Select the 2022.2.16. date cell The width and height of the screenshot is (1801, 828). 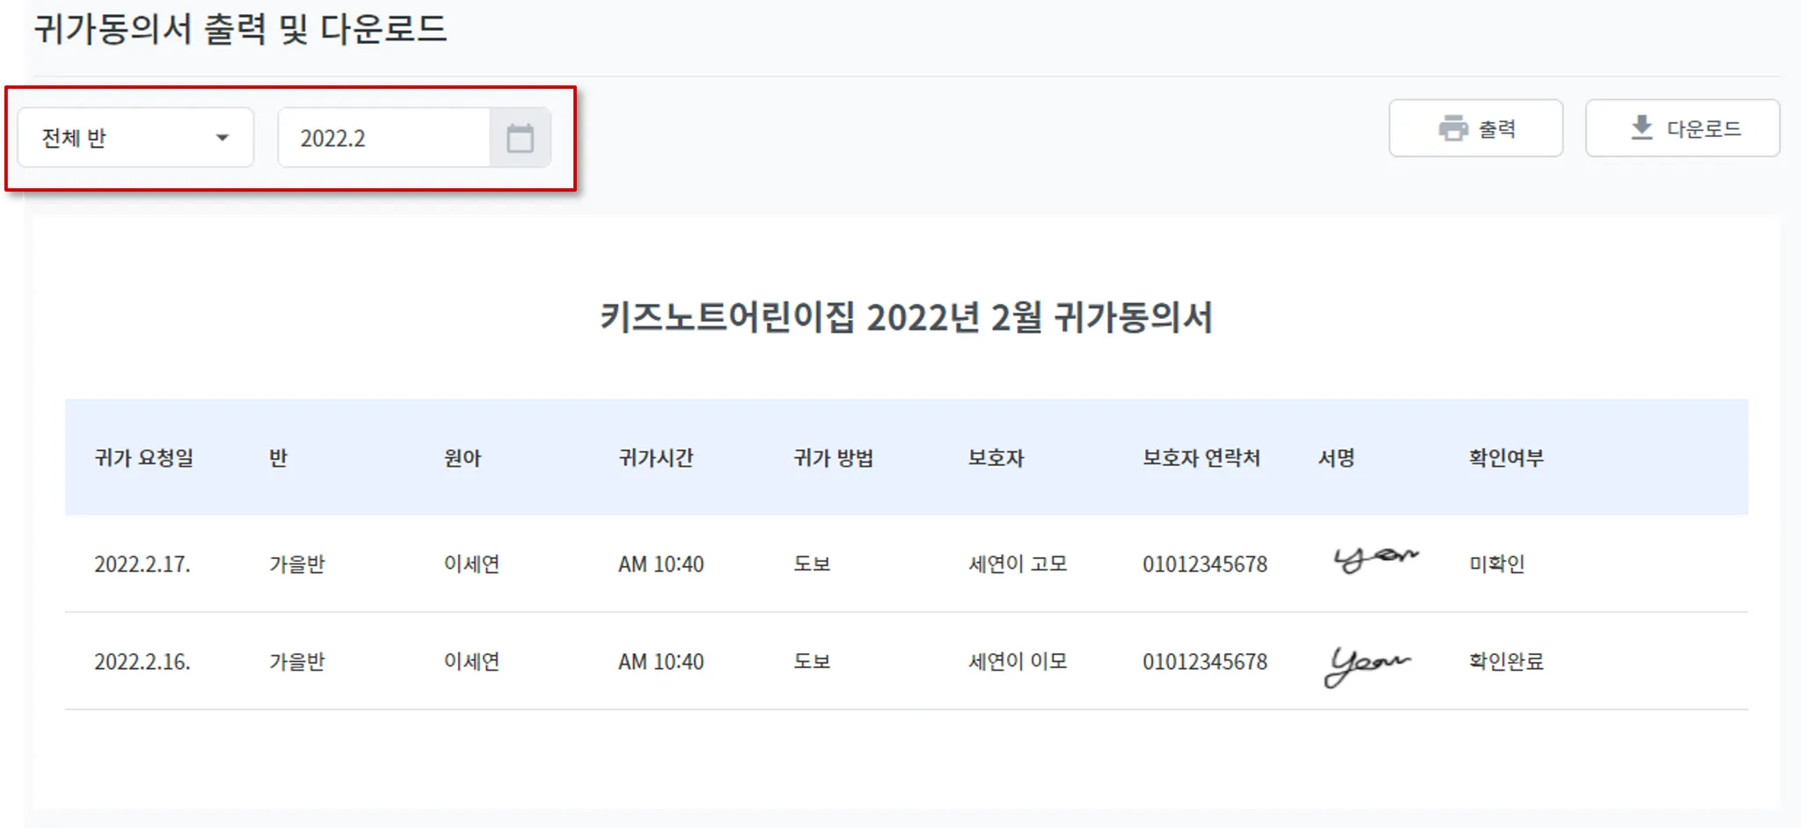pos(142,662)
